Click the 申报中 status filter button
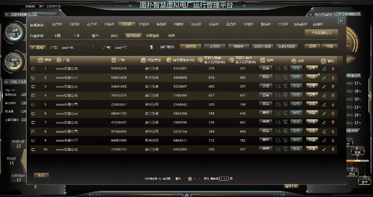This screenshot has width=373, height=197. [x=239, y=47]
